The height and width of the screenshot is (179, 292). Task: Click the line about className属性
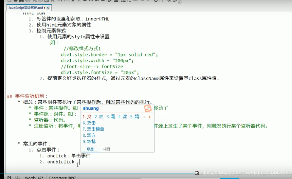pyautogui.click(x=133, y=78)
